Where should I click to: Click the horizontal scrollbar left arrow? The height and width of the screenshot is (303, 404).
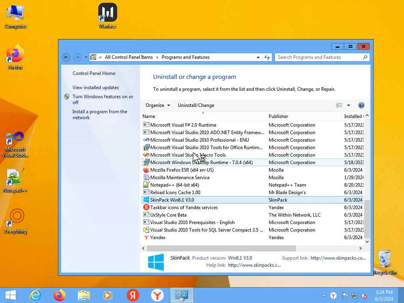tap(144, 249)
